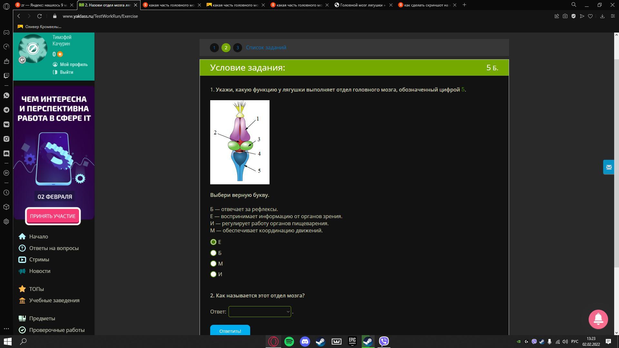Expand the Ответ dropdown for brain section
619x348 pixels.
(260, 312)
